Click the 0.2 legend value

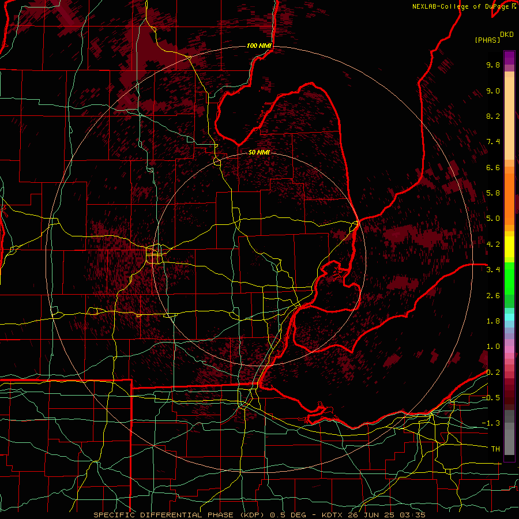pyautogui.click(x=493, y=373)
